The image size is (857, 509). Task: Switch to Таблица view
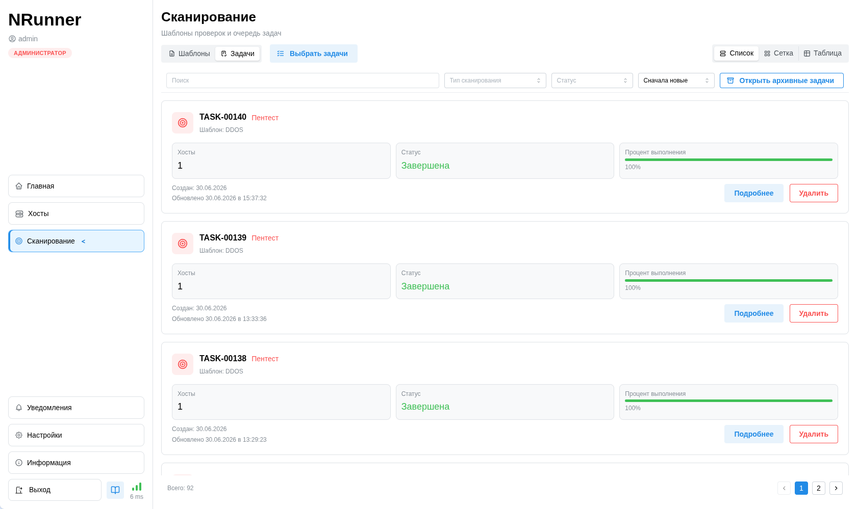tap(823, 53)
